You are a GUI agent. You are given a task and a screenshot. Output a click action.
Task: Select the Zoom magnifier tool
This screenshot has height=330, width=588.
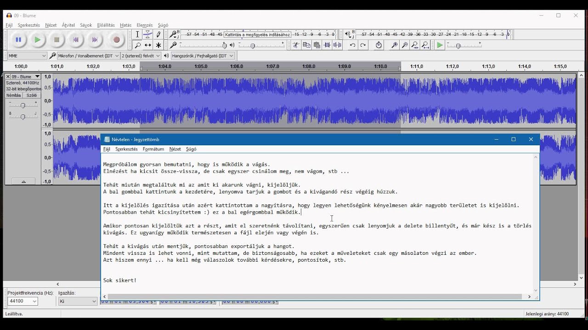point(137,45)
